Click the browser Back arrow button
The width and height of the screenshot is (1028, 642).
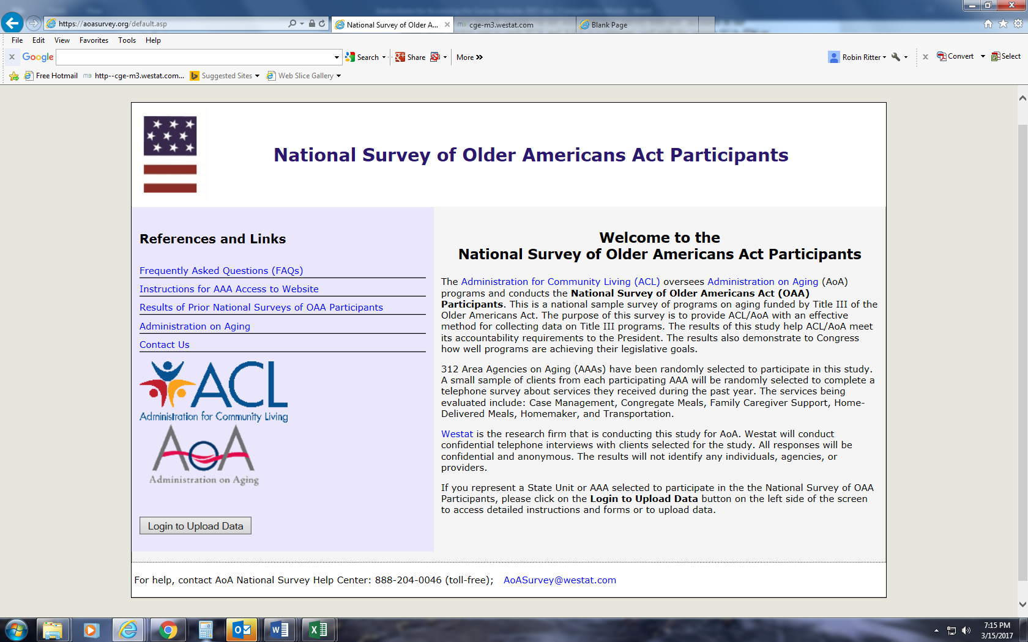tap(12, 23)
